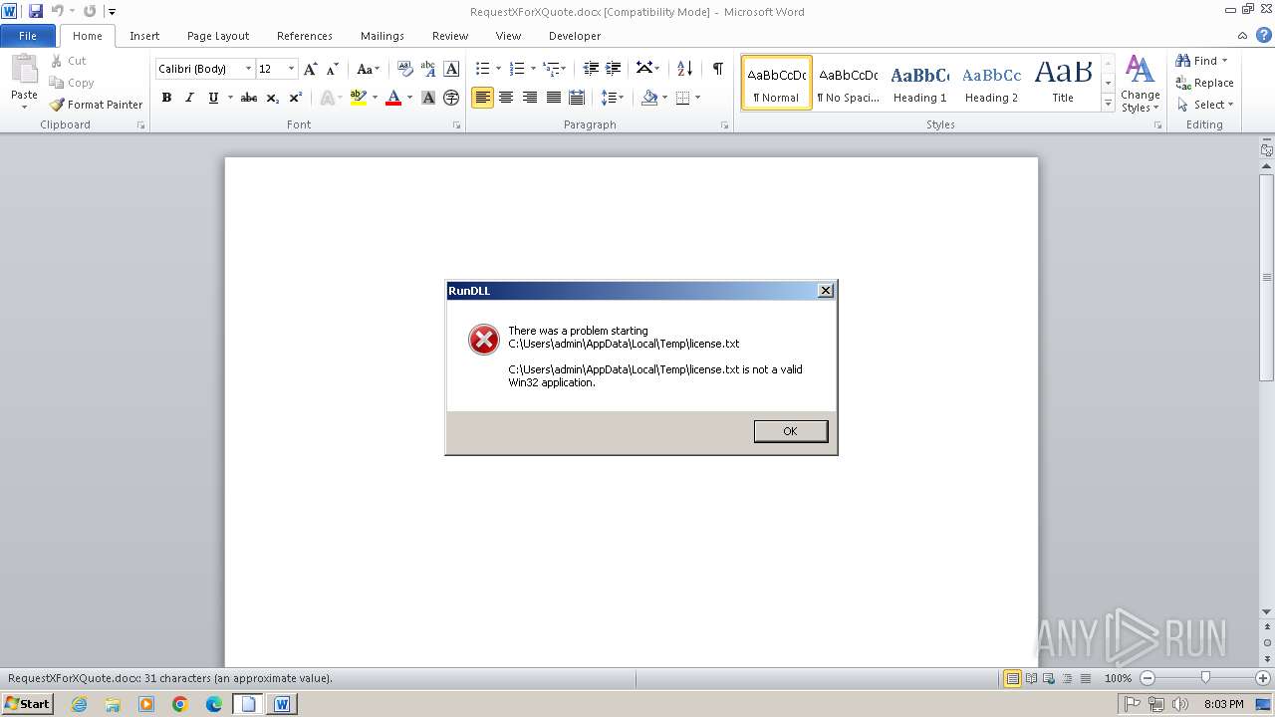Open the References tab
The height and width of the screenshot is (717, 1275).
(305, 36)
